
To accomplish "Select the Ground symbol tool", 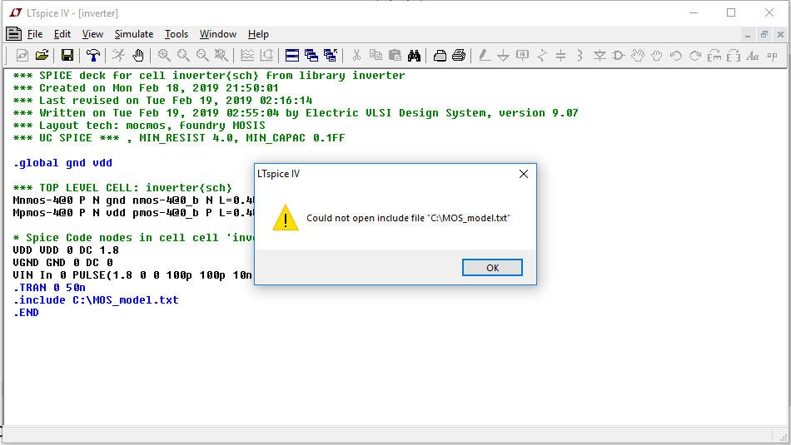I will [503, 56].
